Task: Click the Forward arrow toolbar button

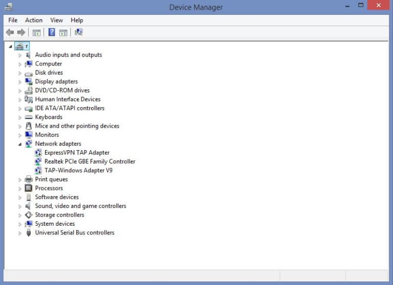Action: pyautogui.click(x=21, y=32)
